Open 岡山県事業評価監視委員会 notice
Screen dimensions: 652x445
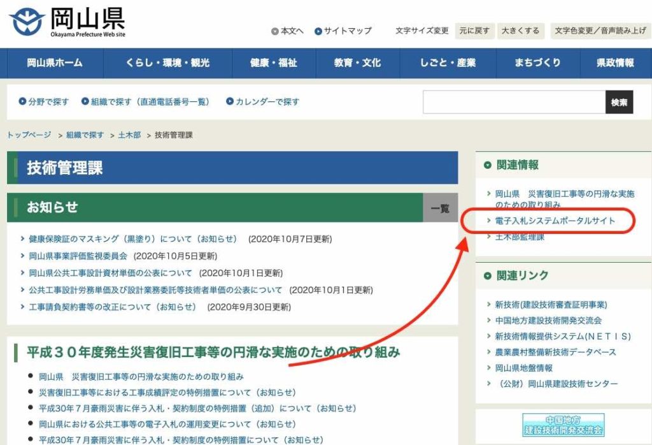pyautogui.click(x=78, y=256)
